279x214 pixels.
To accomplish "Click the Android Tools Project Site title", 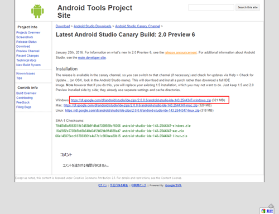I will tap(95, 12).
